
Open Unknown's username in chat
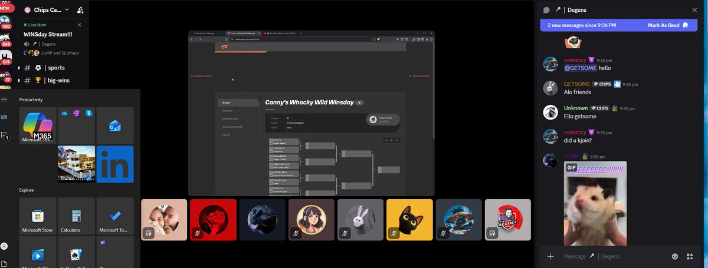click(576, 108)
